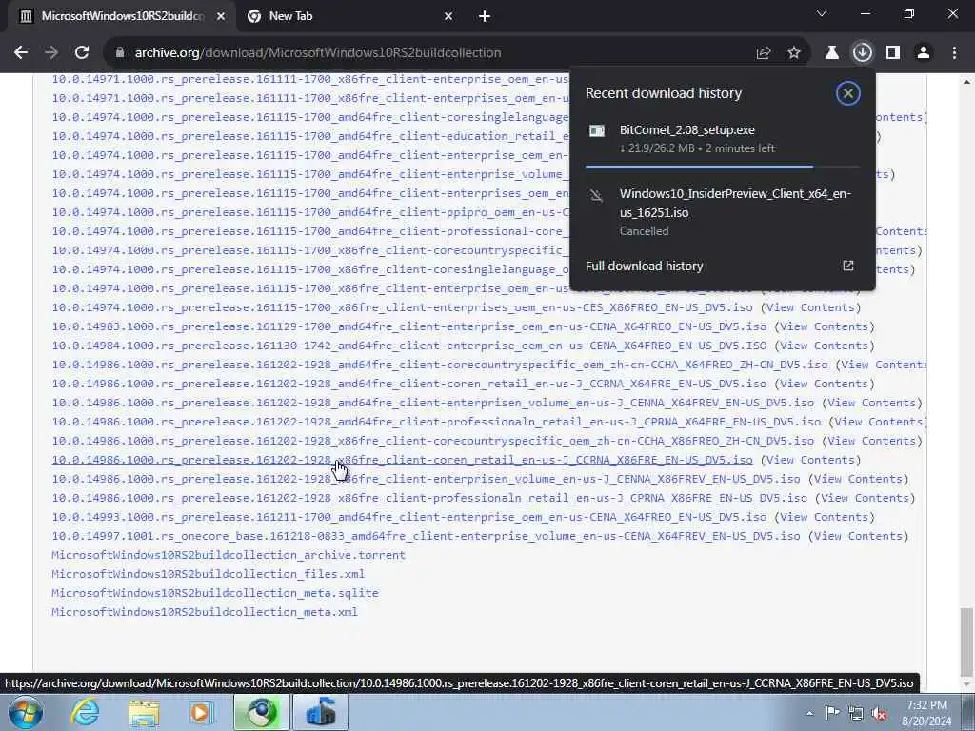Click the muted volume tray icon
The image size is (975, 731).
tap(879, 713)
